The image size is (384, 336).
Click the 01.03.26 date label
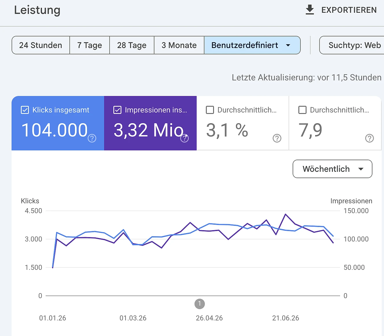tap(133, 318)
